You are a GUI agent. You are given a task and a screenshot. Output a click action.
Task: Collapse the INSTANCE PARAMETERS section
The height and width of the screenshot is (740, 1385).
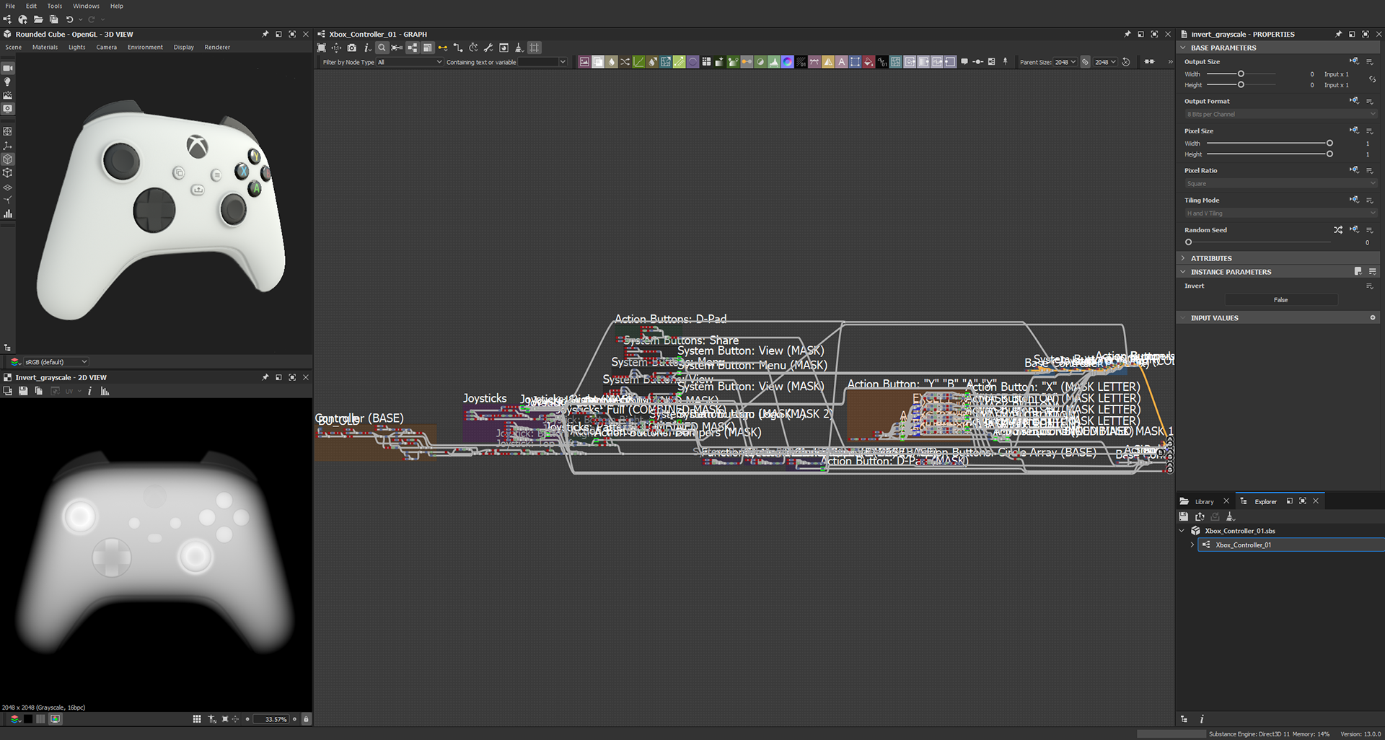point(1183,272)
